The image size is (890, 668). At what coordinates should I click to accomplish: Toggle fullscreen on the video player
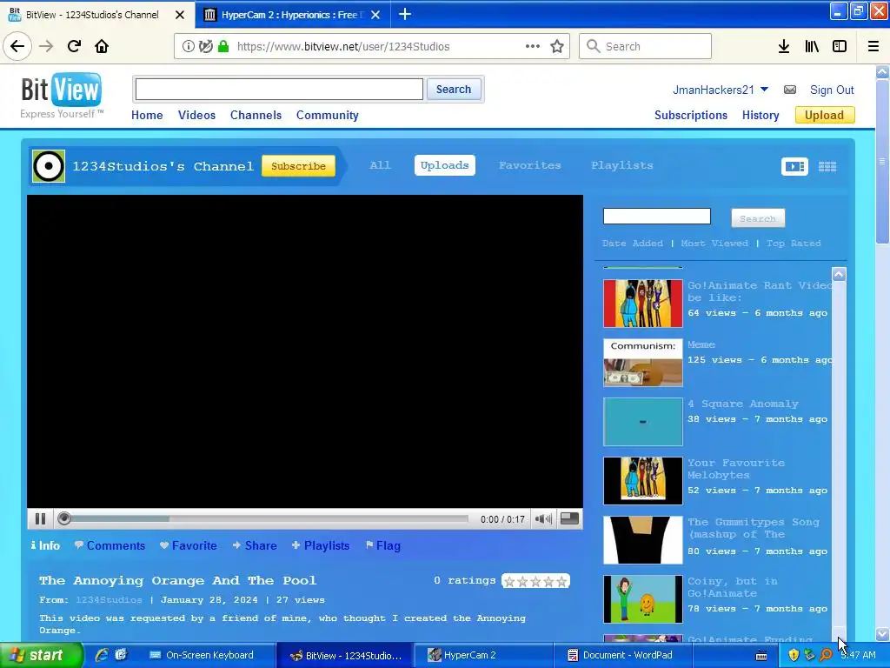pyautogui.click(x=569, y=518)
